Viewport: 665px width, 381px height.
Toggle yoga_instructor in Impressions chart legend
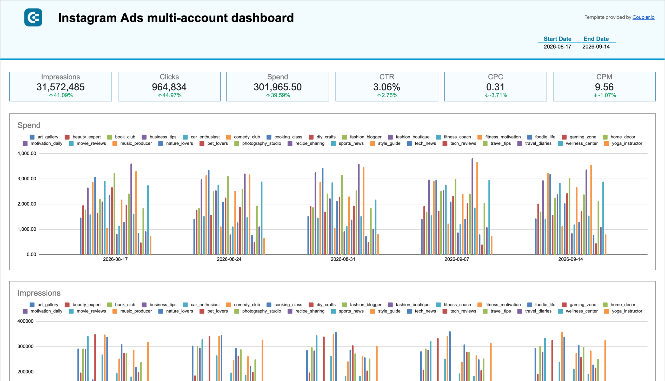coord(623,311)
